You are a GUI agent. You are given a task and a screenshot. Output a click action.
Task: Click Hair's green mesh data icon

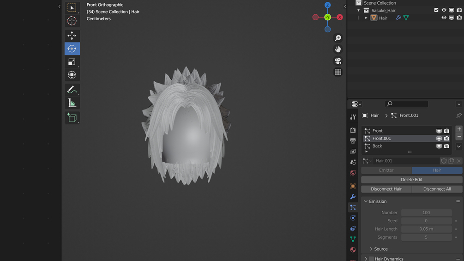[x=406, y=18]
